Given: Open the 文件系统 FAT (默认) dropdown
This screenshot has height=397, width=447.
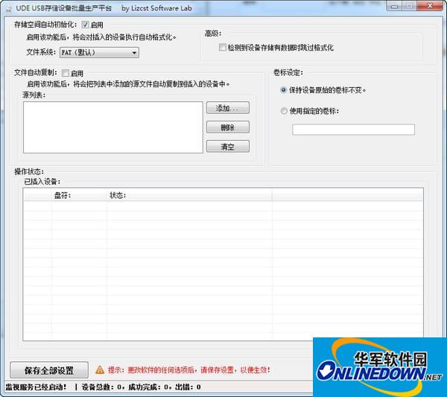Looking at the screenshot, I should tap(99, 52).
